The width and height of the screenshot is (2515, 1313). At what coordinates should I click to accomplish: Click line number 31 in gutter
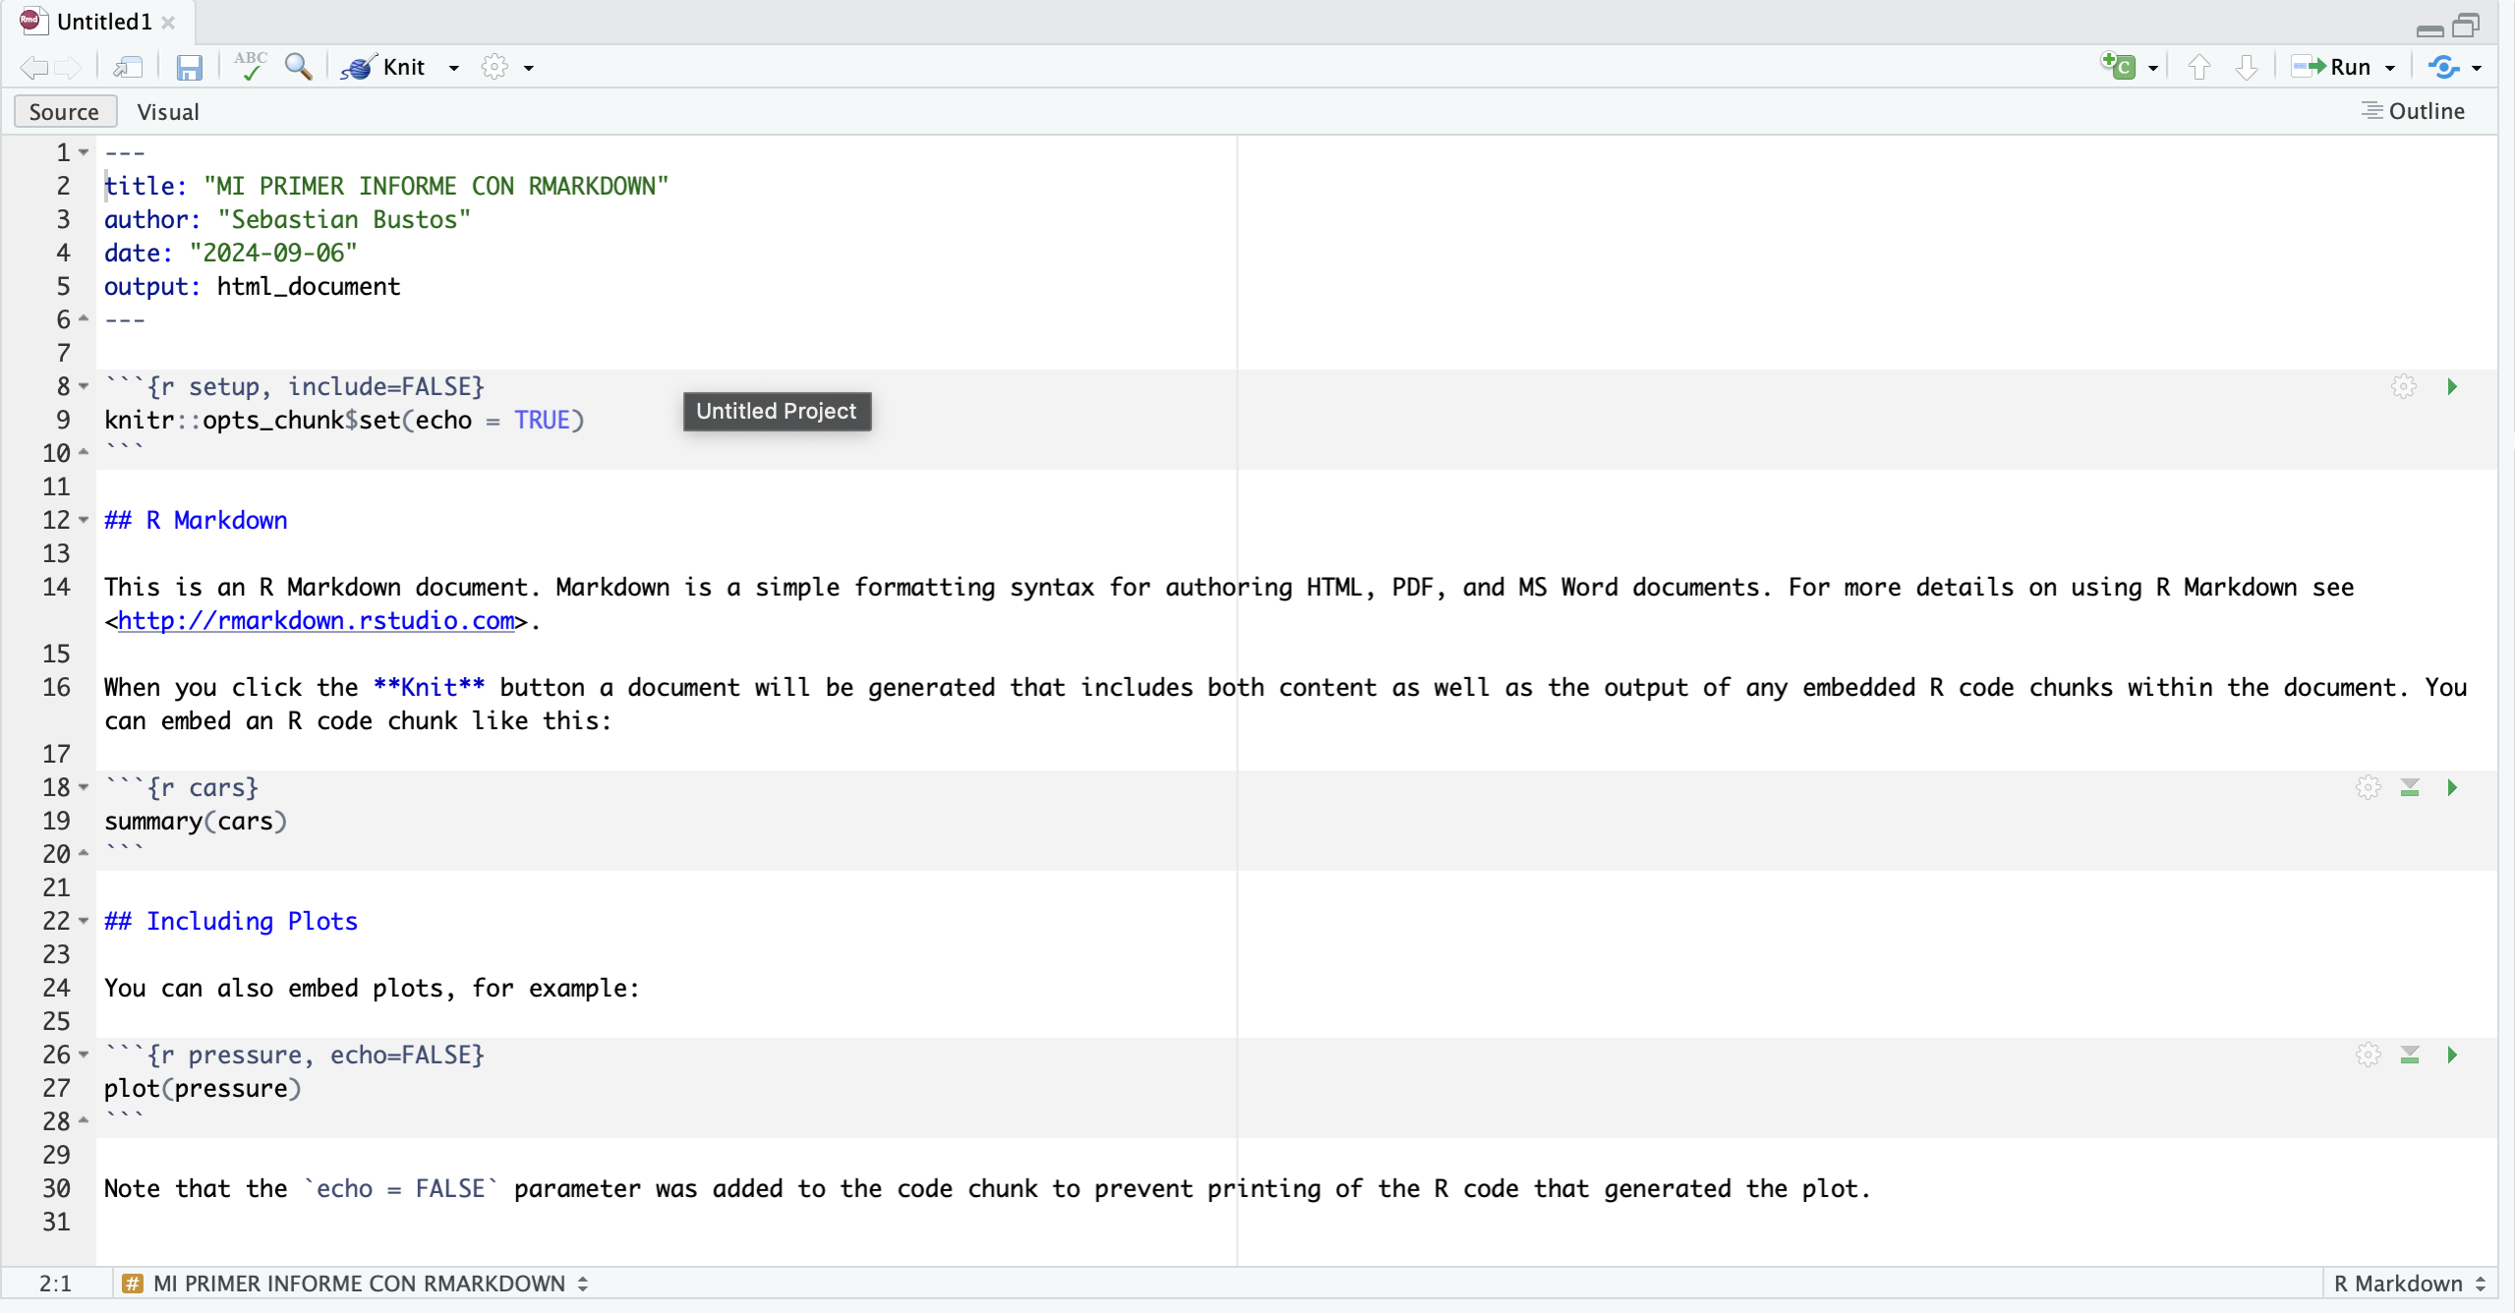[x=56, y=1222]
